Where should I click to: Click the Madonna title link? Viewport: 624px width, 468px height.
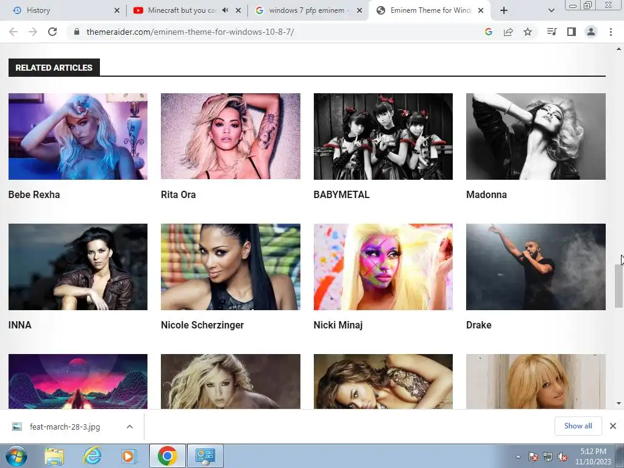pyautogui.click(x=486, y=194)
